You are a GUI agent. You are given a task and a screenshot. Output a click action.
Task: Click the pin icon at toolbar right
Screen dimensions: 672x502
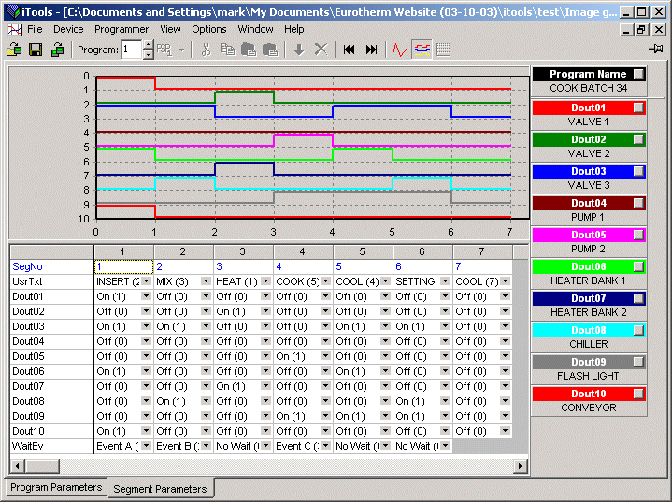(x=656, y=49)
